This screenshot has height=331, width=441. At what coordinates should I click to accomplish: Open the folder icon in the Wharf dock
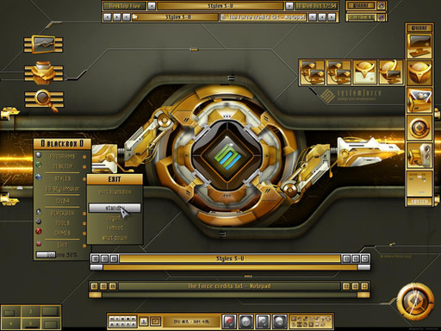(419, 100)
